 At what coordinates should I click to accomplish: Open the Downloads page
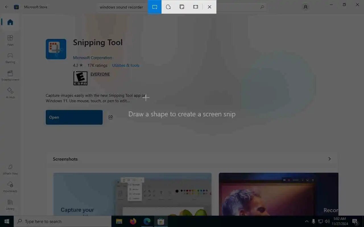point(10,187)
